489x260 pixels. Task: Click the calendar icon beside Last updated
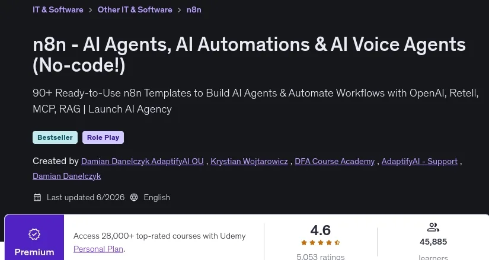click(x=37, y=197)
